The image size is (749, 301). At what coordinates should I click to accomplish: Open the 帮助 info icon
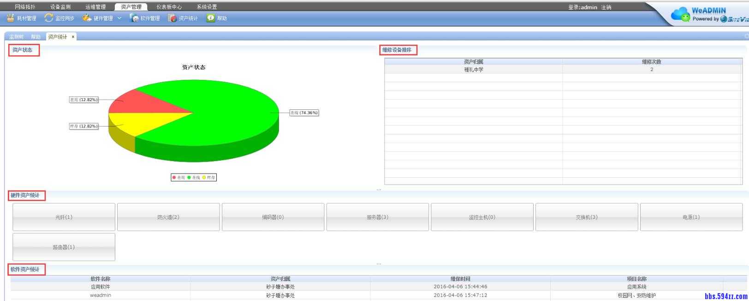(211, 18)
